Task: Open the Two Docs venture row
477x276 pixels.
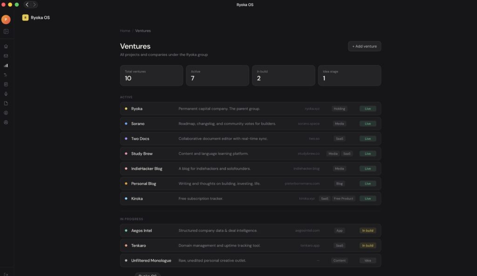Action: point(250,138)
